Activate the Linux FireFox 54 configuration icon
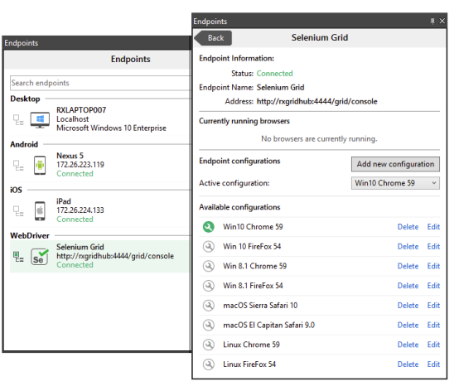Screen dimensions: 459x391 click(209, 364)
